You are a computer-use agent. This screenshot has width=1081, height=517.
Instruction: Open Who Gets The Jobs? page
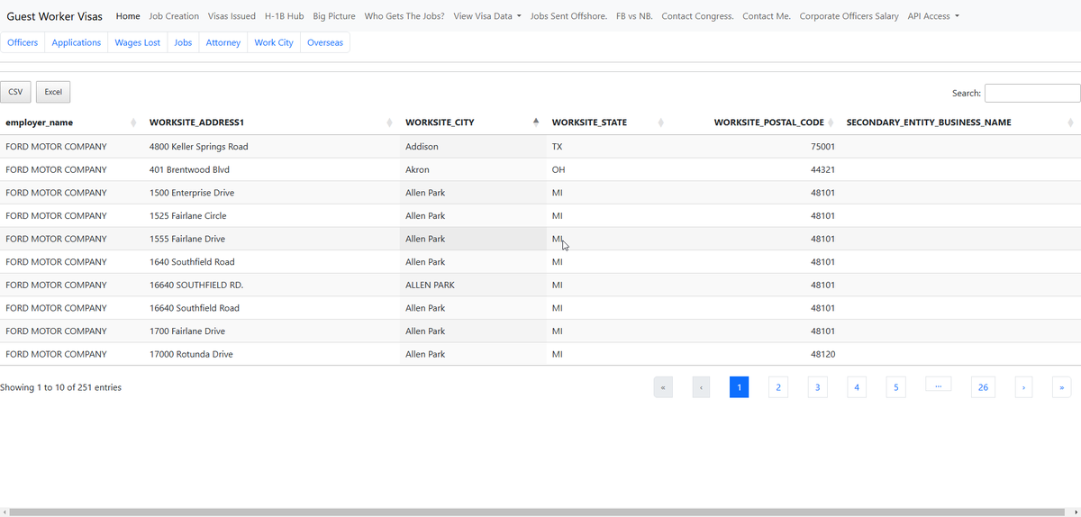(404, 16)
